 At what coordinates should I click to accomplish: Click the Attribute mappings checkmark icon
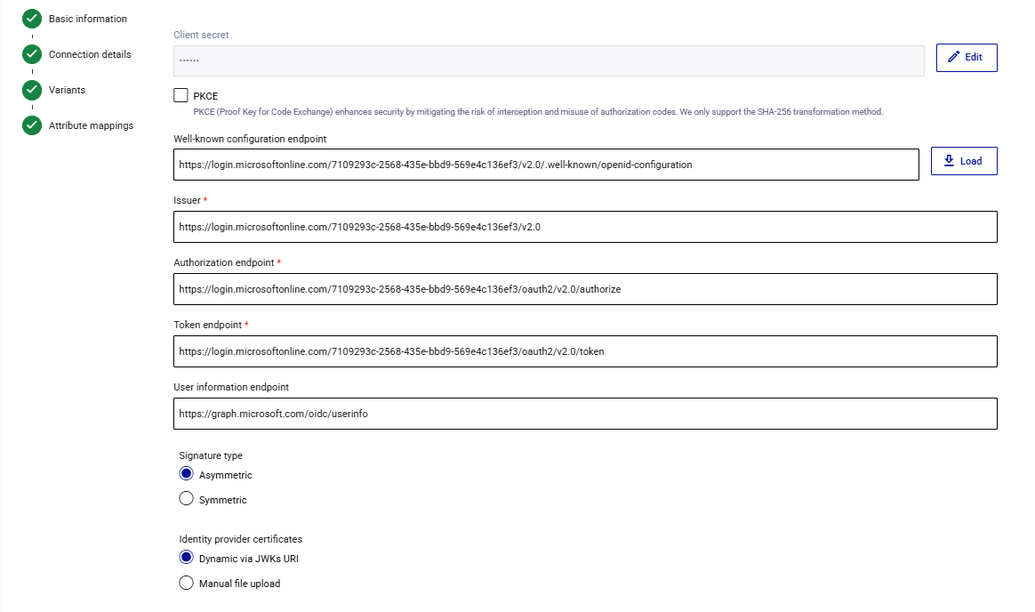[32, 125]
